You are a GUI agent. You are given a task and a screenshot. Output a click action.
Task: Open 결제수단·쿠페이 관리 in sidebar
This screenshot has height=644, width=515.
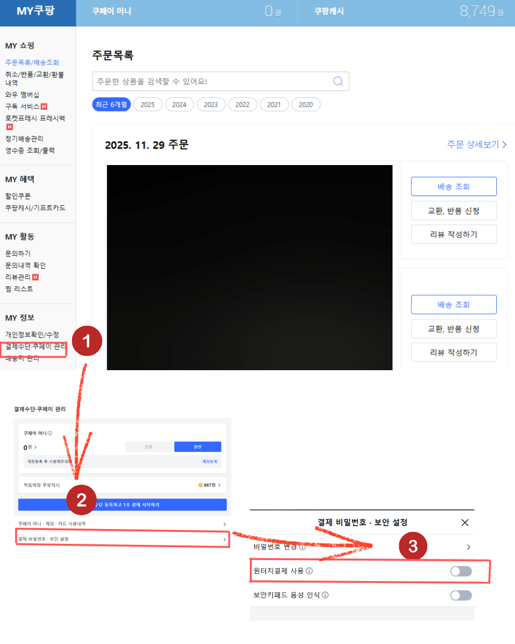point(35,346)
